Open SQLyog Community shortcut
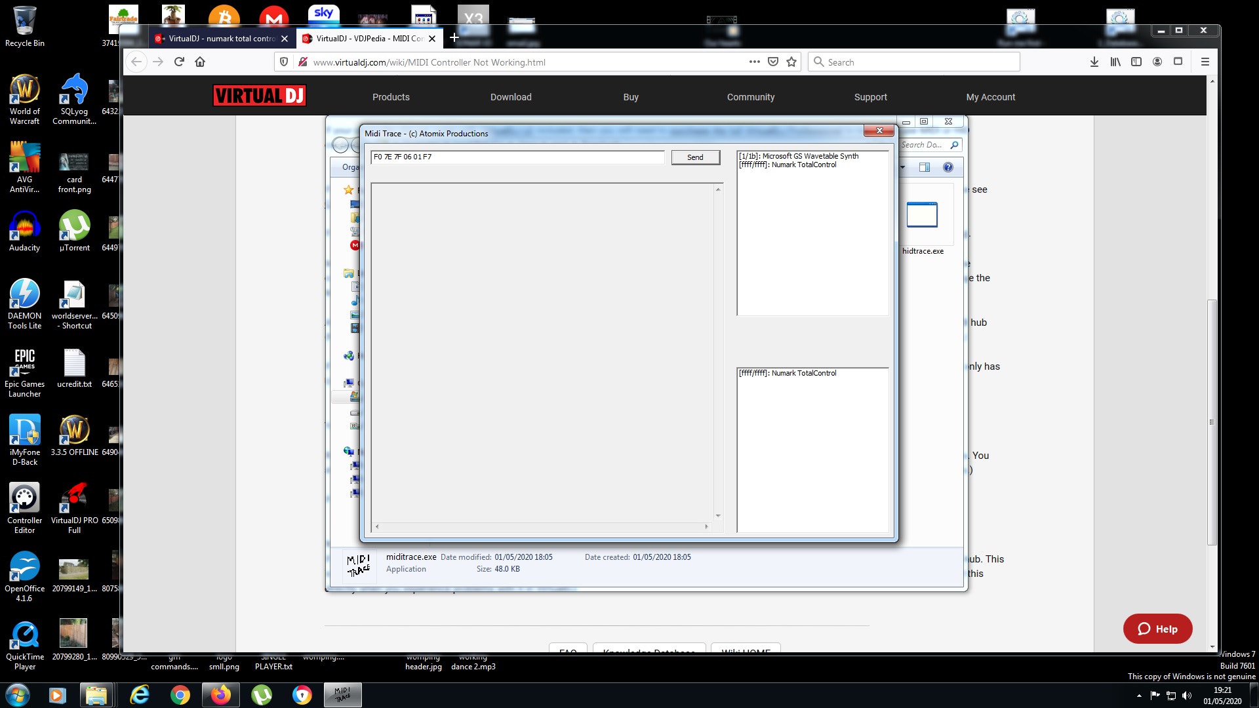Image resolution: width=1259 pixels, height=708 pixels. point(74,99)
